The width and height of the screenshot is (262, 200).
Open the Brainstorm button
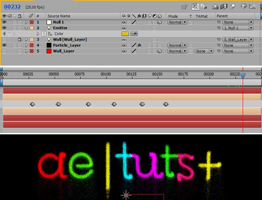tap(244, 7)
